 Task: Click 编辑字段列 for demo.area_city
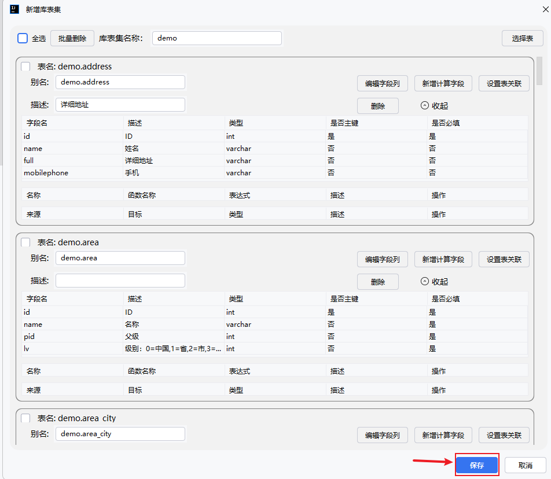pyautogui.click(x=383, y=436)
